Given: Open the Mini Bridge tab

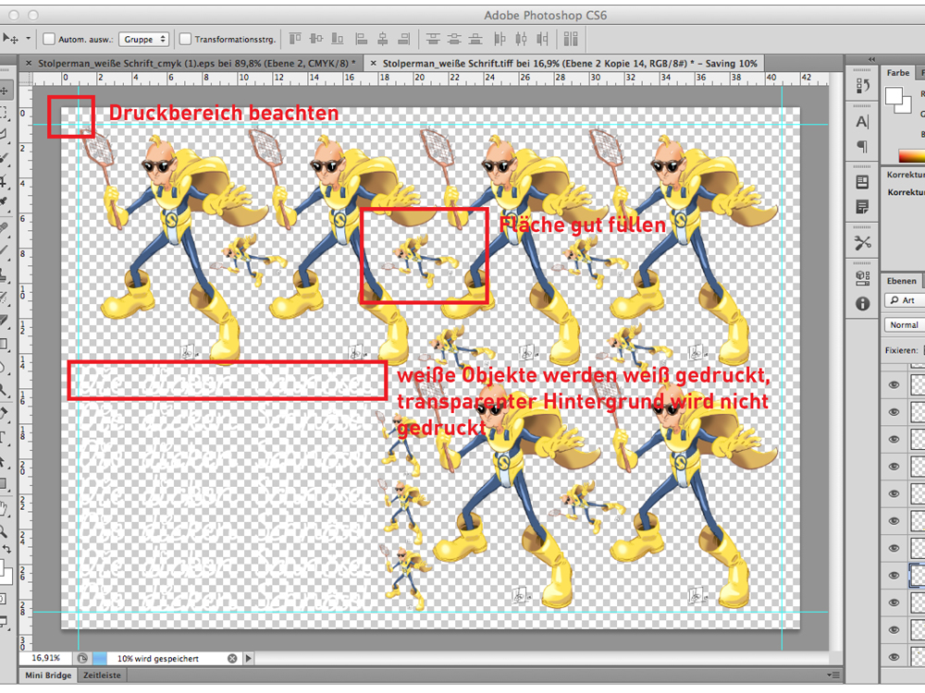Looking at the screenshot, I should tap(48, 675).
